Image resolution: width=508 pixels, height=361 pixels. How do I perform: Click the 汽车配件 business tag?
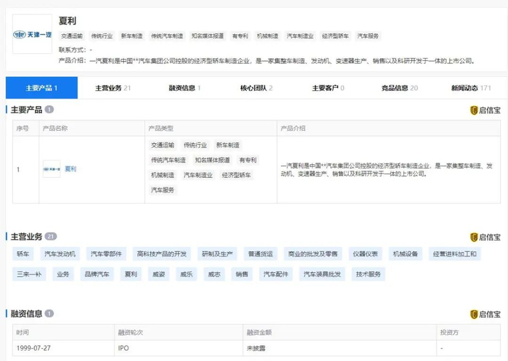276,274
